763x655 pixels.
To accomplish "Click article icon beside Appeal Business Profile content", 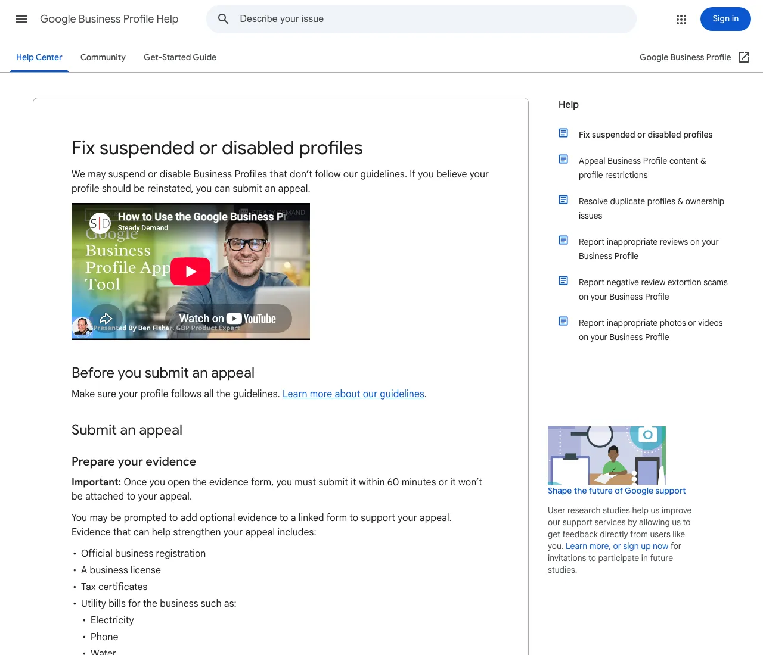I will coord(563,159).
